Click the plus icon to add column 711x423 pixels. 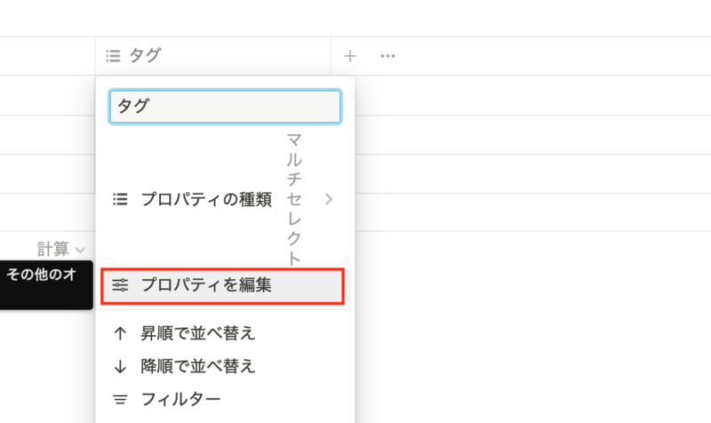(x=349, y=56)
